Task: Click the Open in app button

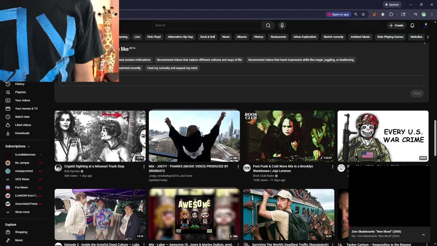Action: pyautogui.click(x=338, y=14)
